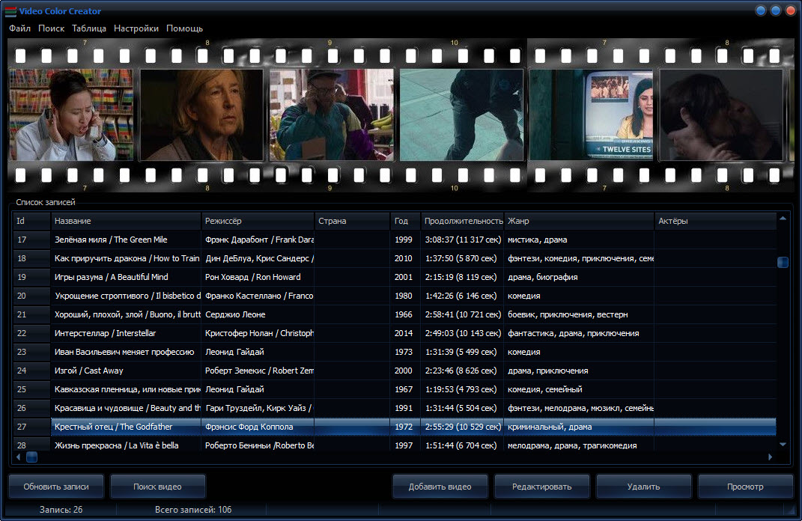The width and height of the screenshot is (802, 521).
Task: Select row Крестный отец / The Godfather
Action: tap(395, 427)
